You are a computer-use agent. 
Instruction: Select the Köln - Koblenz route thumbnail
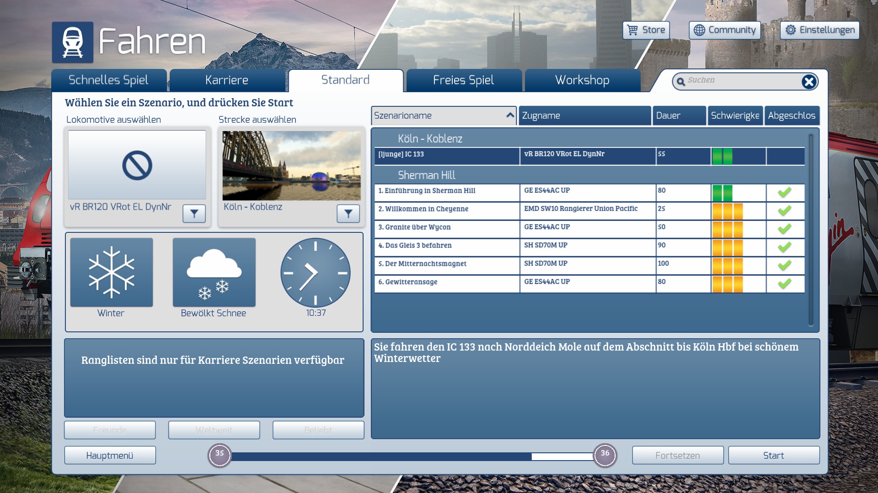pyautogui.click(x=291, y=166)
